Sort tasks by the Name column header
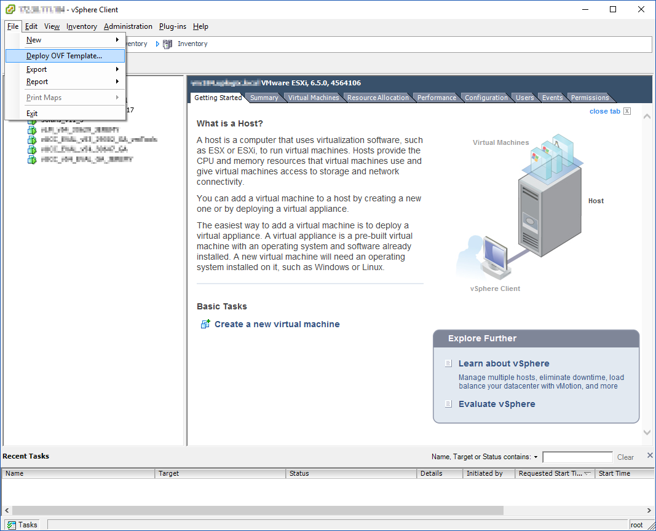 pos(79,473)
